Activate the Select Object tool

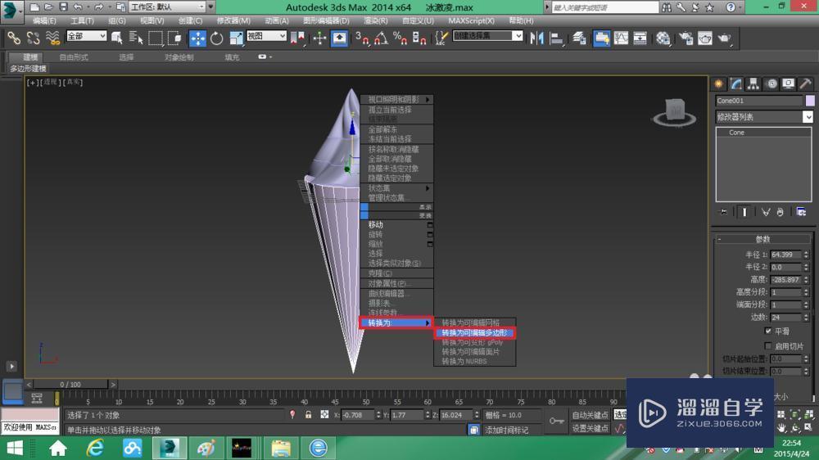point(117,38)
